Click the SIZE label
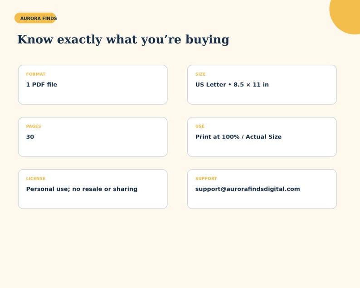The width and height of the screenshot is (360, 288). click(200, 74)
